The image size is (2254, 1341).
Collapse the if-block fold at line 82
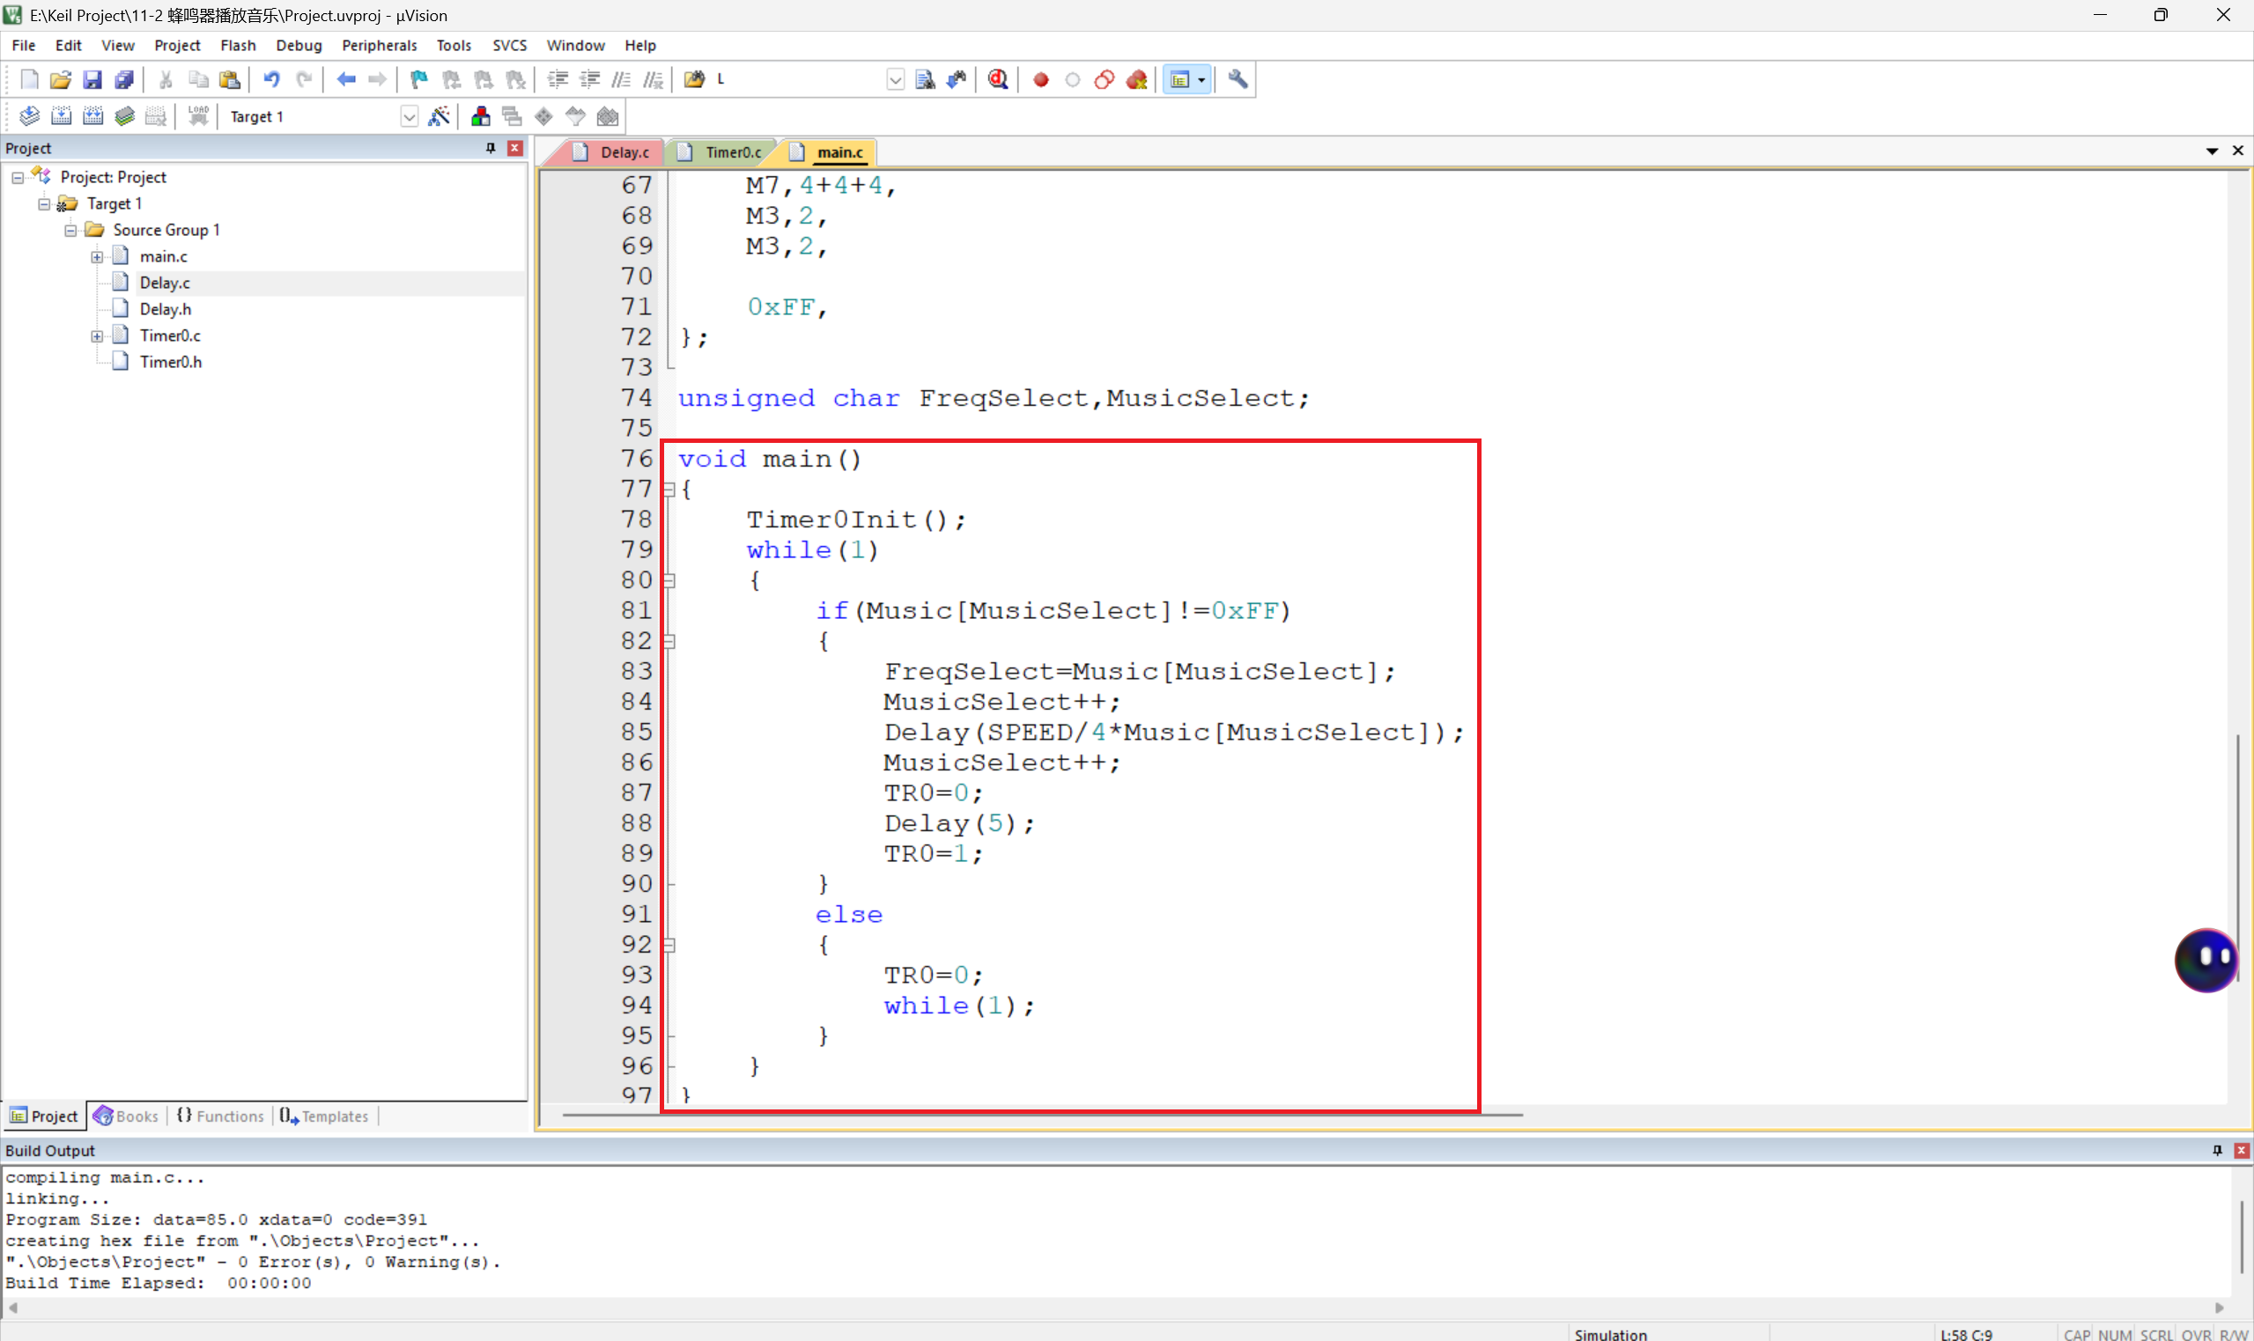coord(669,642)
